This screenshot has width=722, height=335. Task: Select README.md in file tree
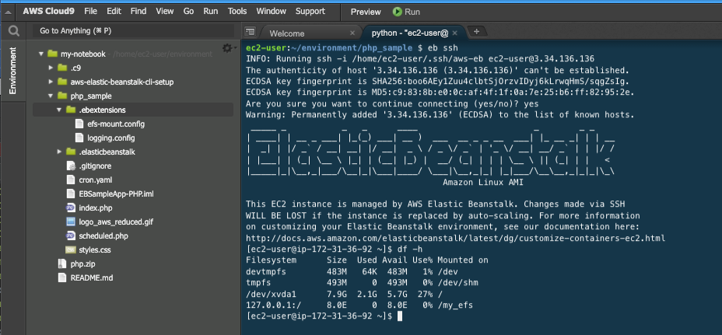[x=92, y=278]
